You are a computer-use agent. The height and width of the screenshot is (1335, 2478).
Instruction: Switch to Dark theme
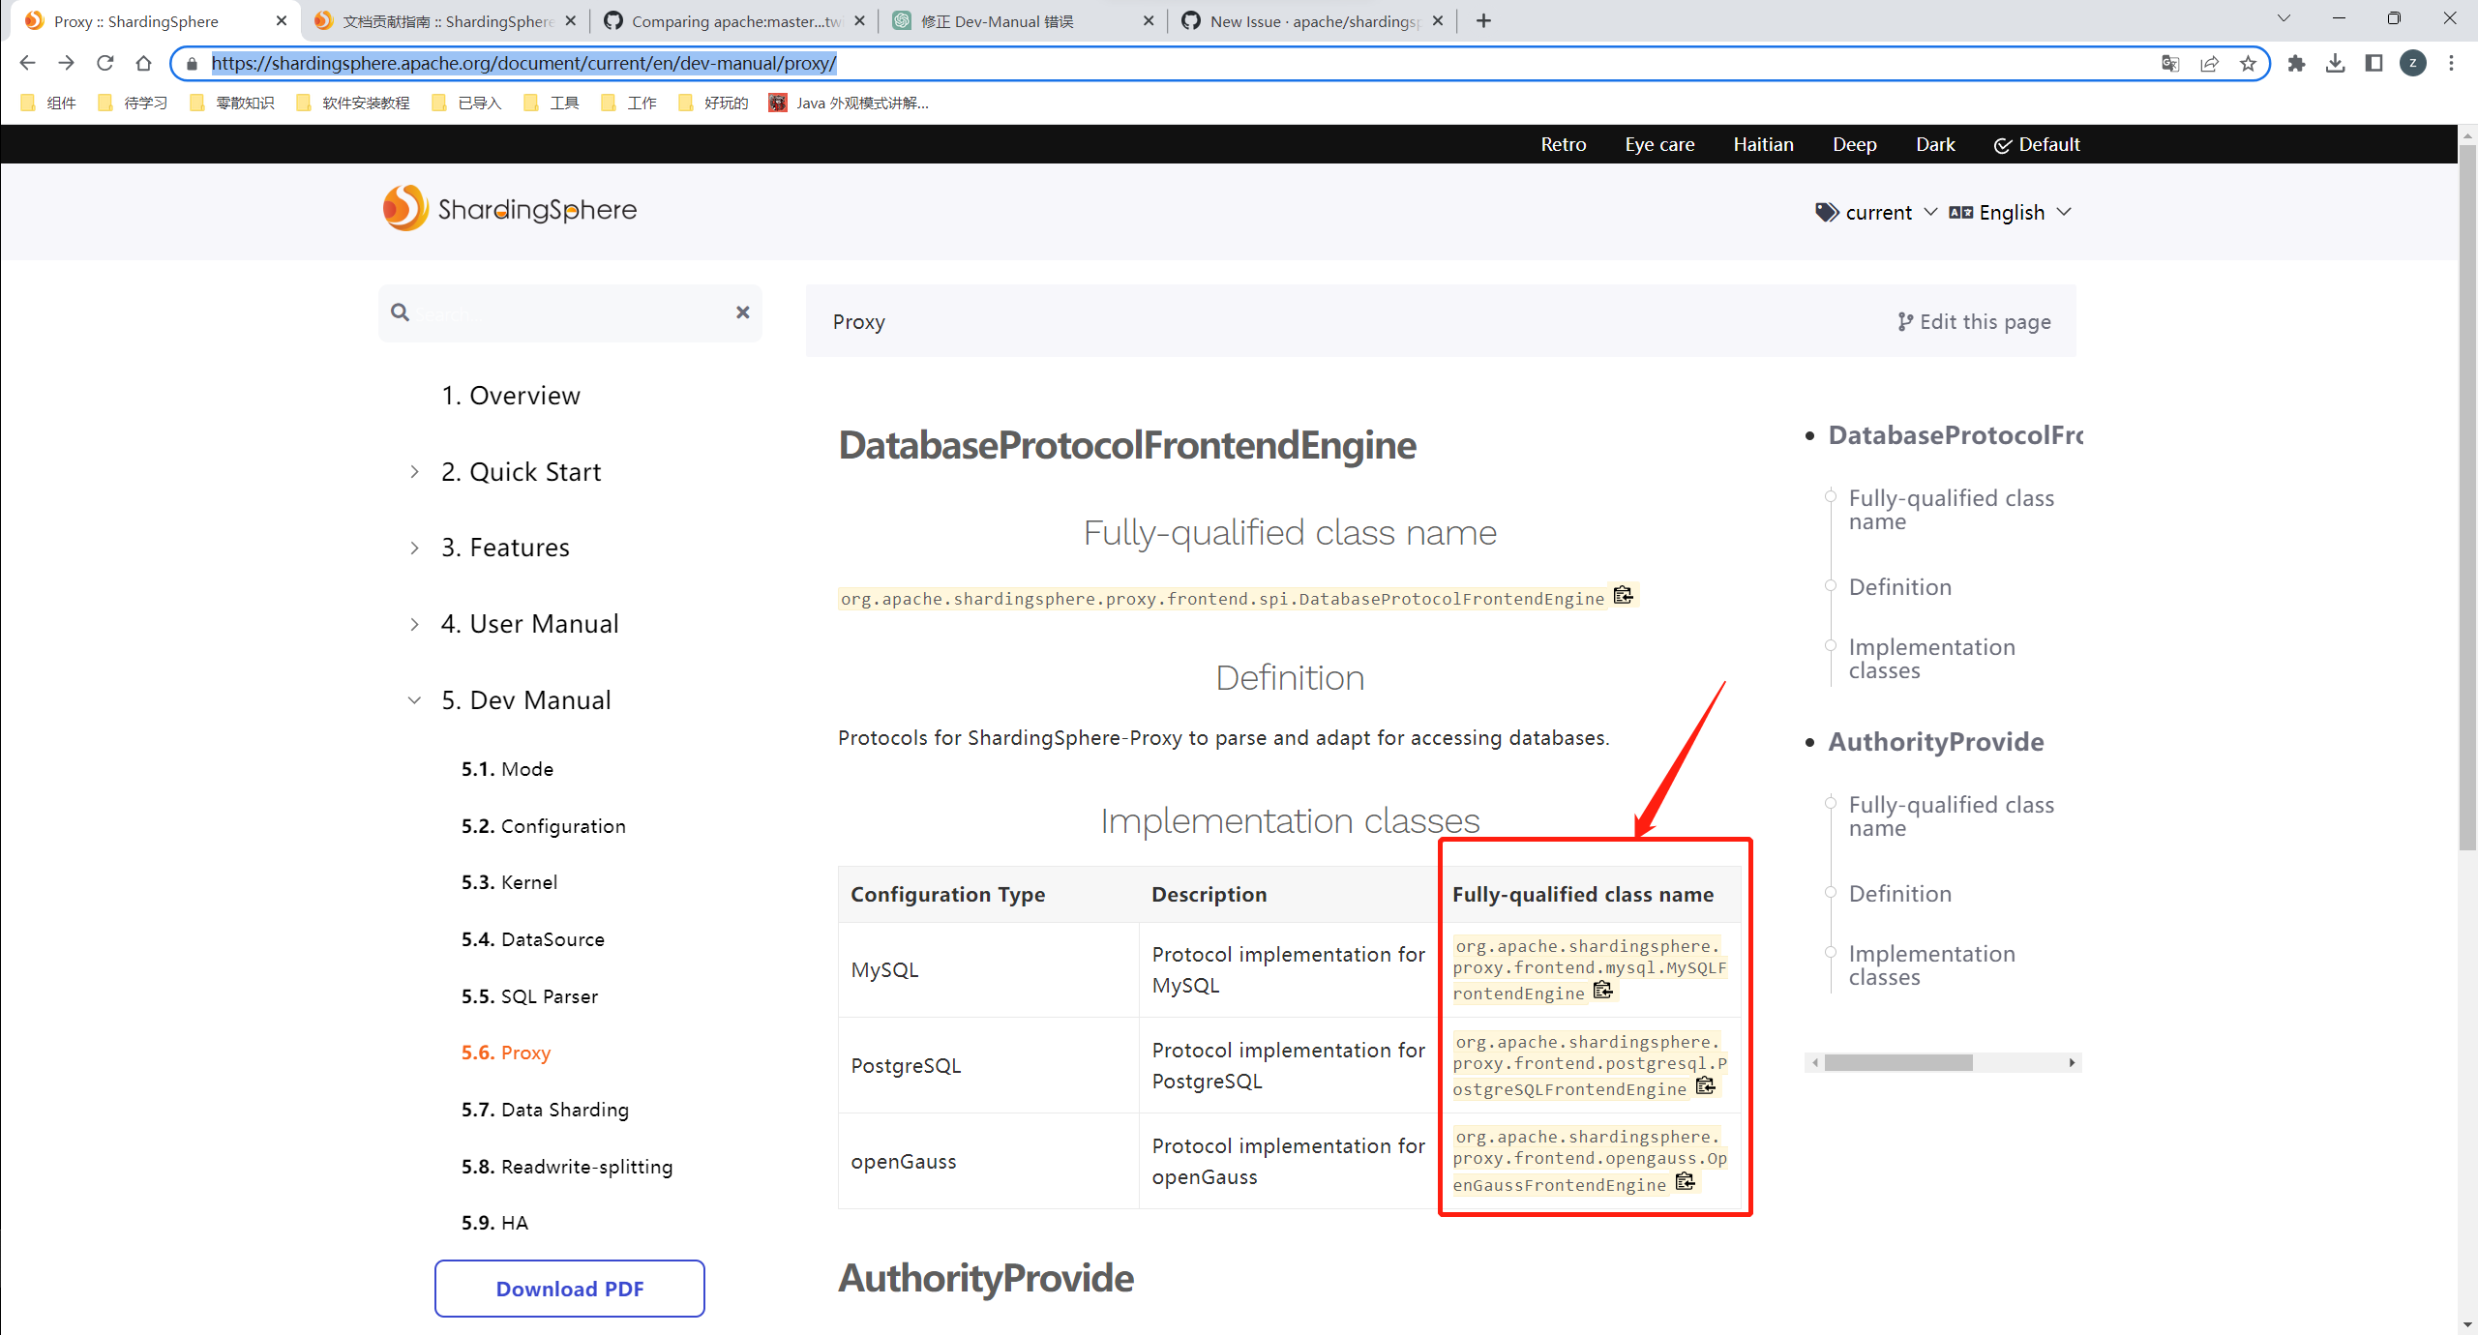click(x=1935, y=144)
